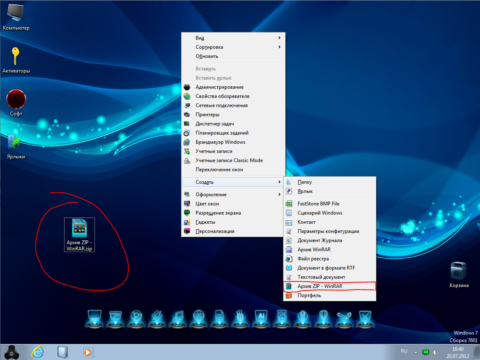Open Свойства обозревателя menu entry
Viewport: 480px width, 360px height.
pos(233,96)
